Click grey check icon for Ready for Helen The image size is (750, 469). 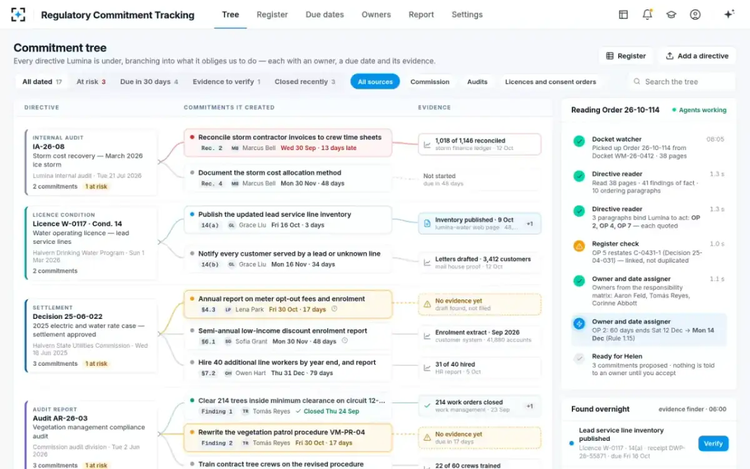579,358
